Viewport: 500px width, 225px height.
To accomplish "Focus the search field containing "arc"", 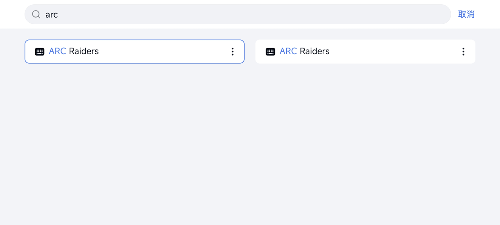I will [x=237, y=14].
